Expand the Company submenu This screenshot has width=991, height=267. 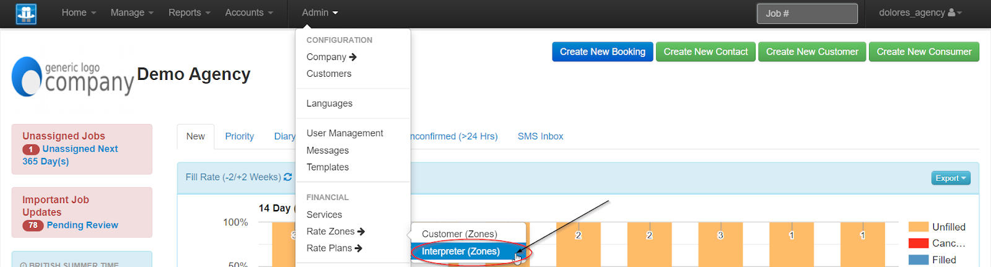331,57
